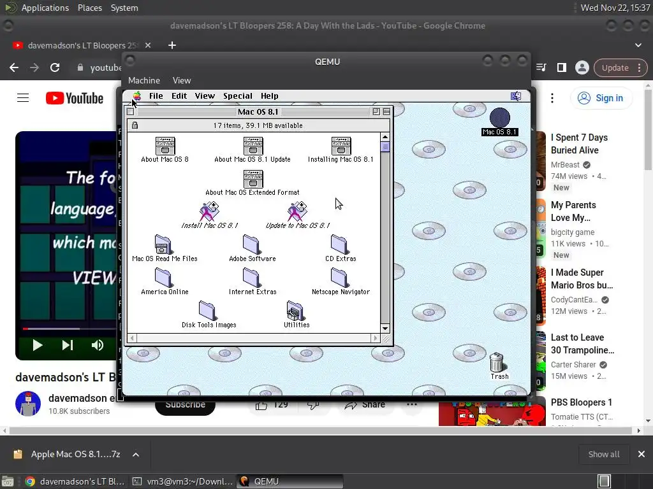
Task: Toggle Chrome side panel icon
Action: [561, 67]
